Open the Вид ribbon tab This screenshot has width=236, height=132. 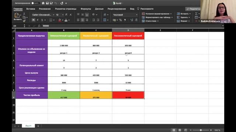click(132, 9)
